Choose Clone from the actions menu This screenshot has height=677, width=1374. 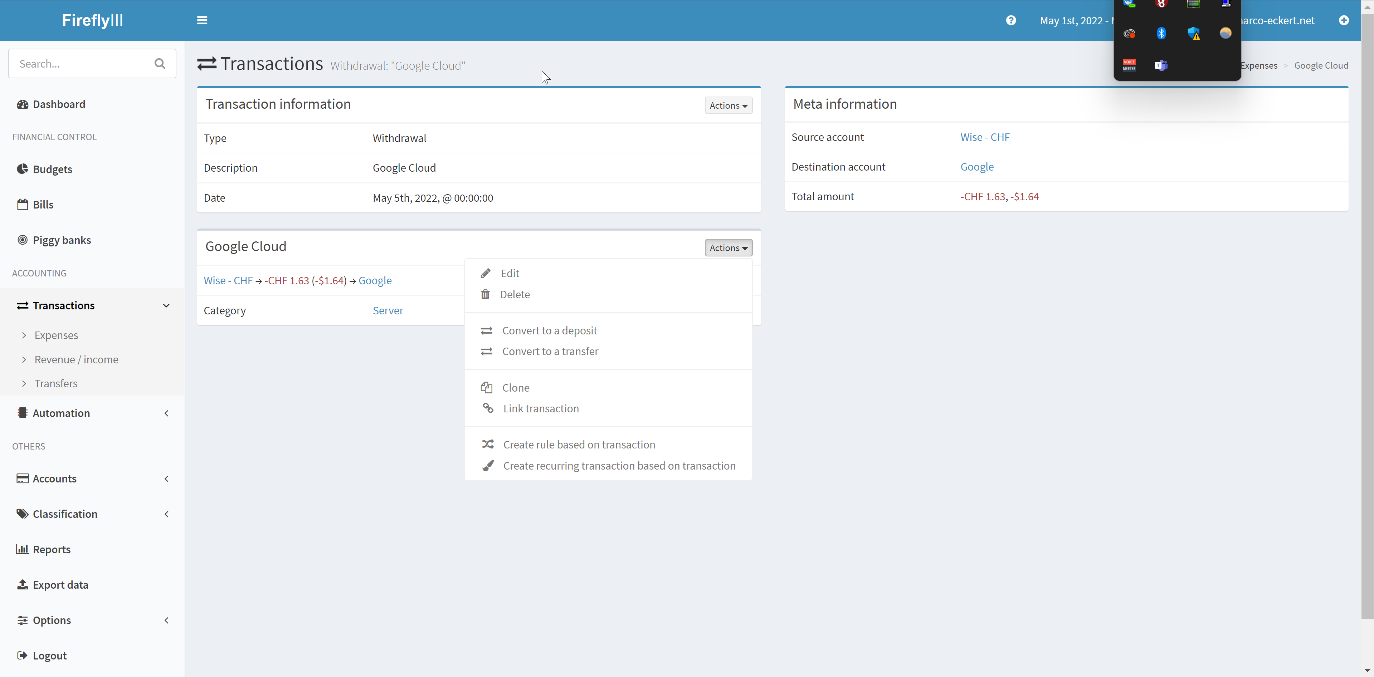click(x=515, y=387)
